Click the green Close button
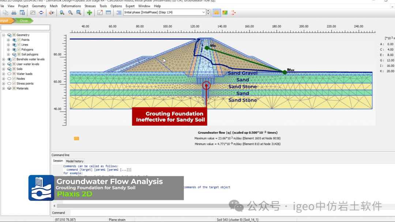 [24, 21]
